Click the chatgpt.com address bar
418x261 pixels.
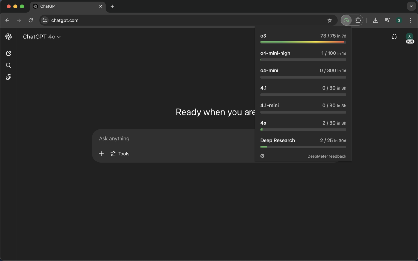pos(188,20)
